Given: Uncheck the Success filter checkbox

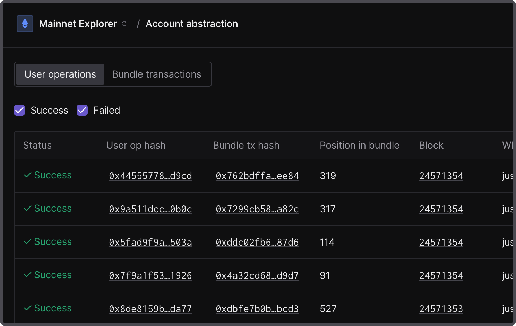Looking at the screenshot, I should 19,110.
